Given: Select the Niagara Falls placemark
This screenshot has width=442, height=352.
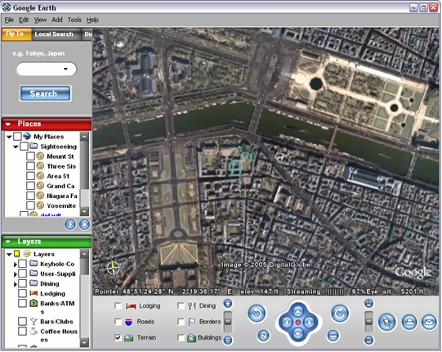Looking at the screenshot, I should [x=62, y=196].
